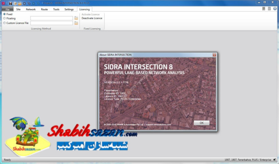279x164 pixels.
Task: Select the Licensing ribbon tab
Action: (84, 9)
